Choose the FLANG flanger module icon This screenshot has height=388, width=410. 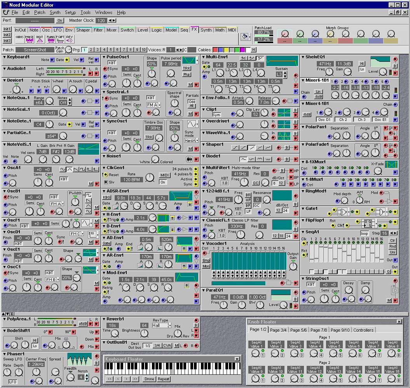(x=51, y=39)
